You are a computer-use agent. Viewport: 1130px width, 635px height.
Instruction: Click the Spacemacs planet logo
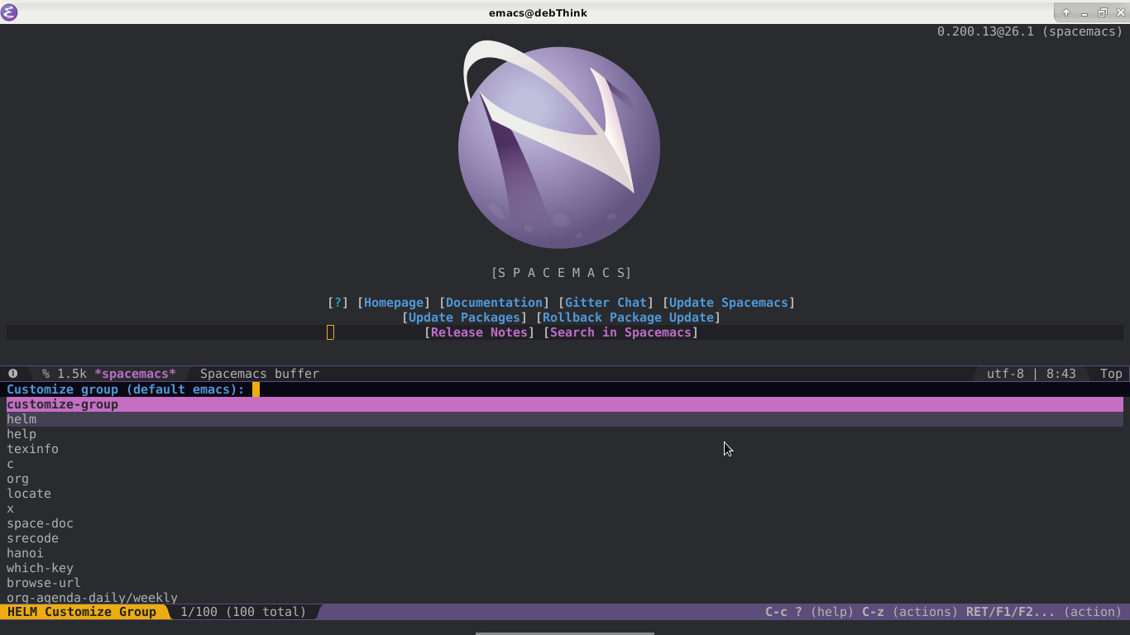[x=559, y=147]
